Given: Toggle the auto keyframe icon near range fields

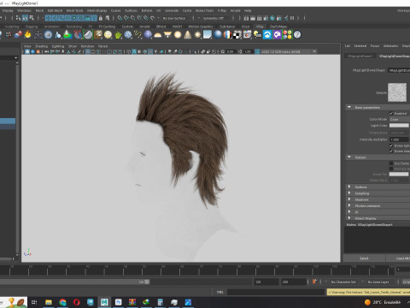Looking at the screenshot, I should pyautogui.click(x=314, y=281).
